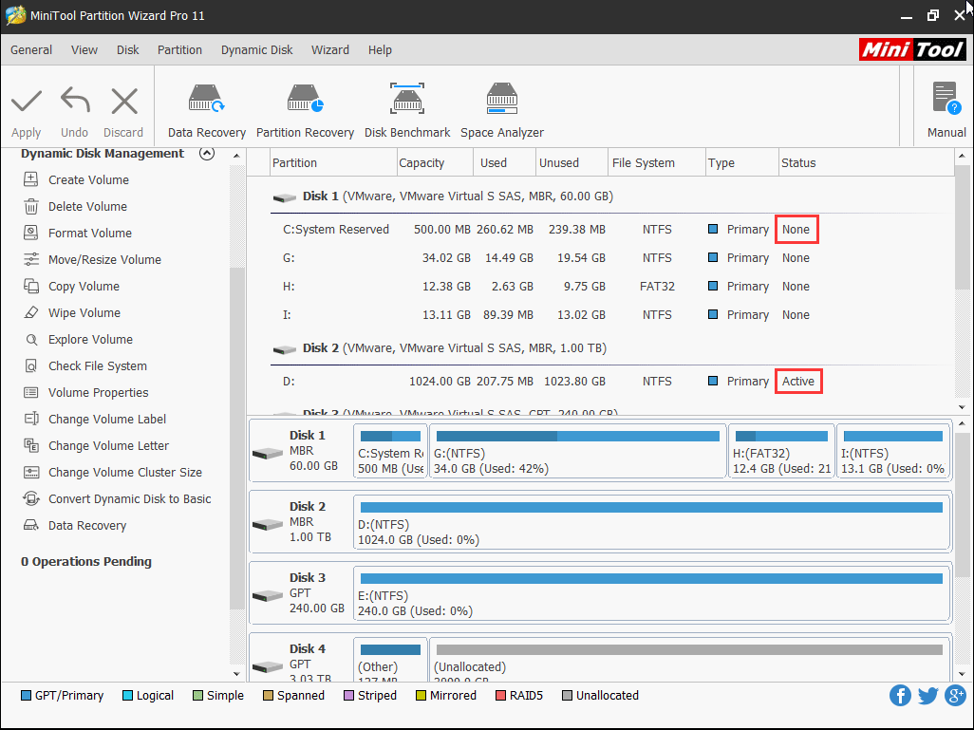Open the Google Plus icon
974x730 pixels.
955,695
